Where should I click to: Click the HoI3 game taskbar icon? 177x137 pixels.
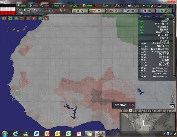point(100,134)
